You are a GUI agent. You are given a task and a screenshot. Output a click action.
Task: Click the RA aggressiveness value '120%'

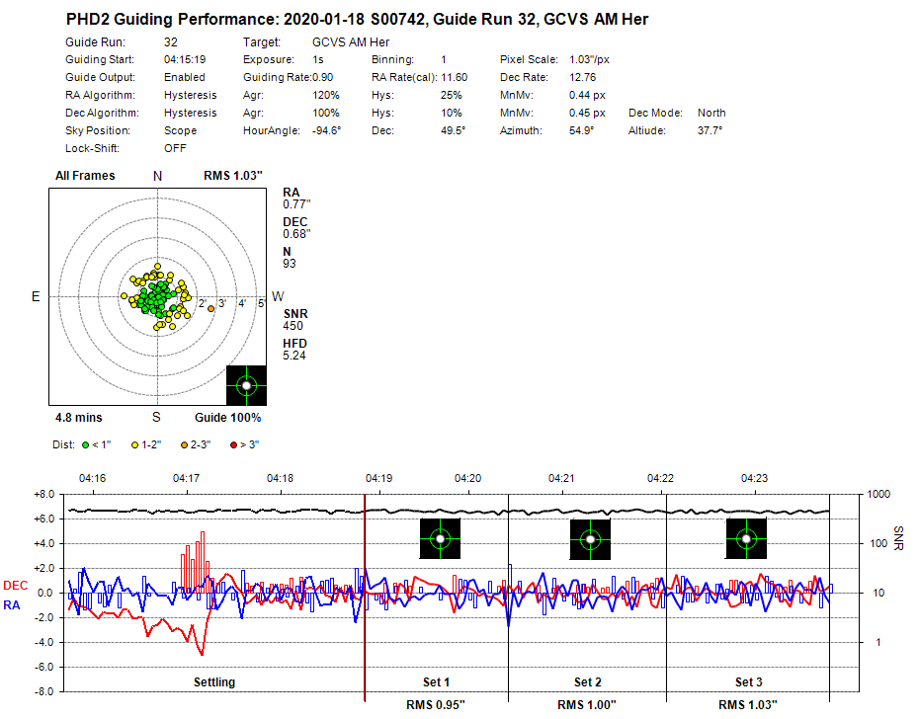[326, 95]
